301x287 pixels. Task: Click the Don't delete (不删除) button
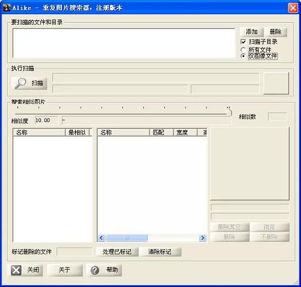(270, 237)
